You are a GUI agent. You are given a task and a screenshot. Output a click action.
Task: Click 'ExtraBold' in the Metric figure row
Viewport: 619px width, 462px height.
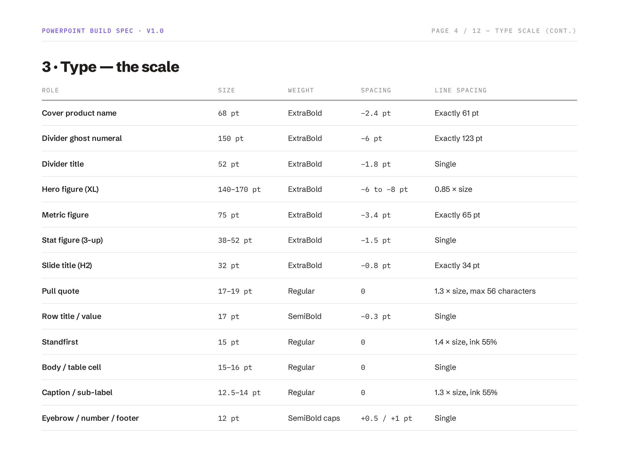click(x=305, y=215)
